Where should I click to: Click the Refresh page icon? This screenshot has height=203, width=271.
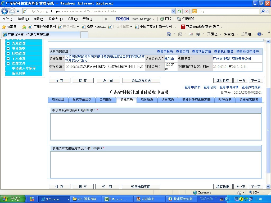click(x=180, y=11)
